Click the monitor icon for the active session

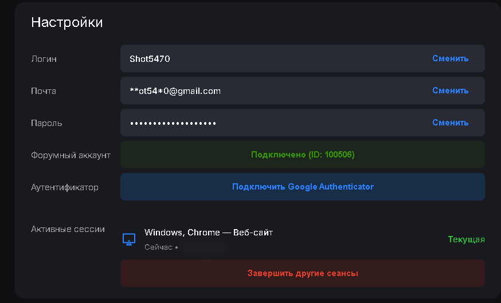129,239
